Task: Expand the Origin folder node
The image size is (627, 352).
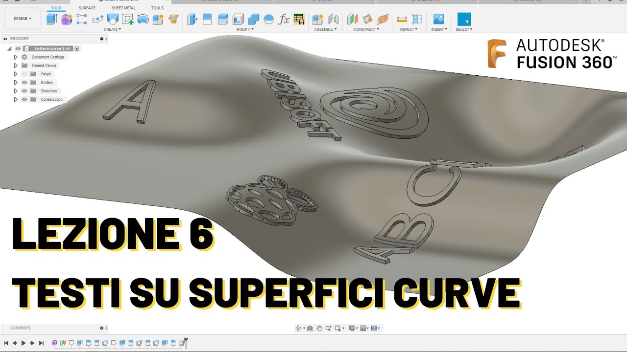Action: [x=16, y=74]
